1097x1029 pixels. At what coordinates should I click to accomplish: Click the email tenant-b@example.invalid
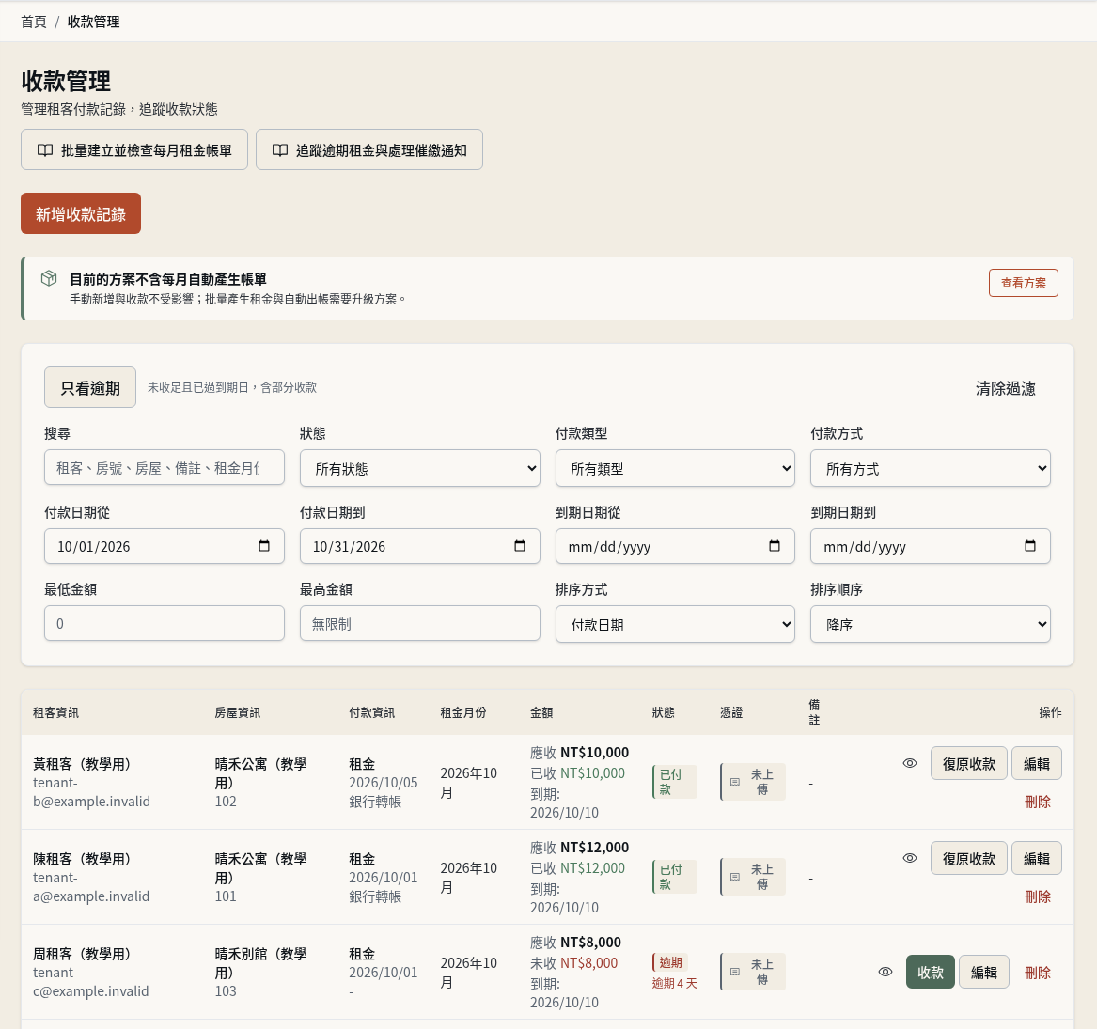[91, 792]
